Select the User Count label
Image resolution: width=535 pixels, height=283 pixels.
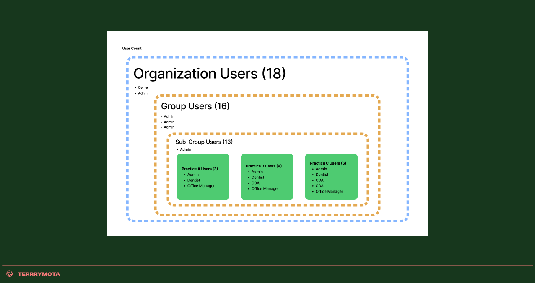pyautogui.click(x=132, y=49)
